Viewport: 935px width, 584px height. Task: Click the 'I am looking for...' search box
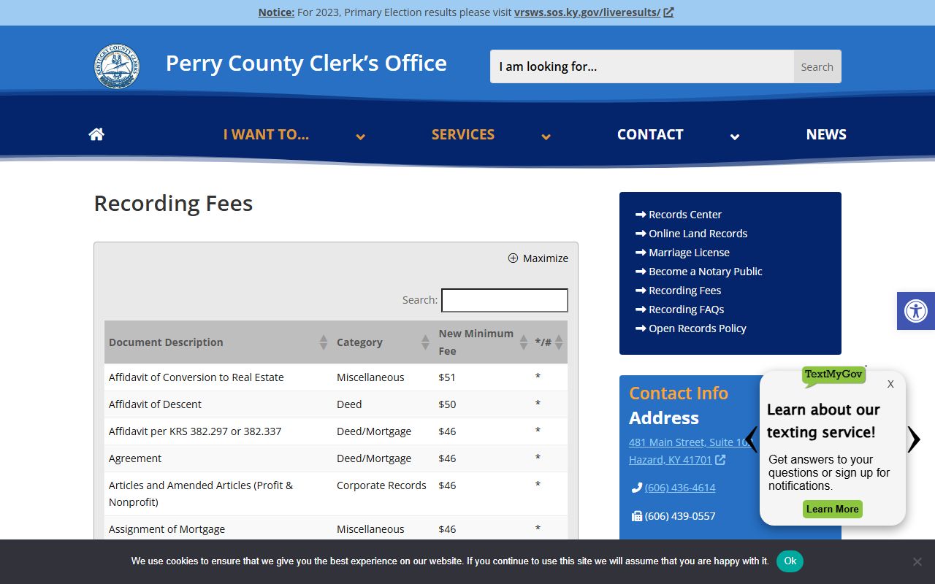pos(642,66)
